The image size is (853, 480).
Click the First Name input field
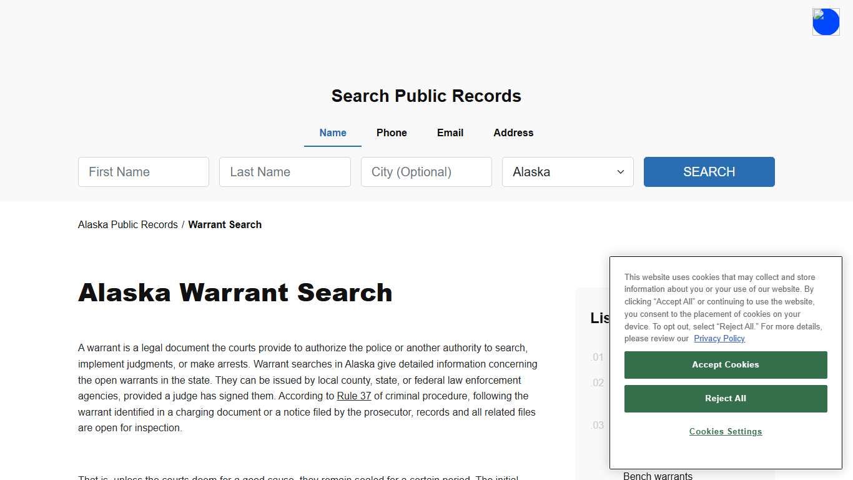click(143, 172)
